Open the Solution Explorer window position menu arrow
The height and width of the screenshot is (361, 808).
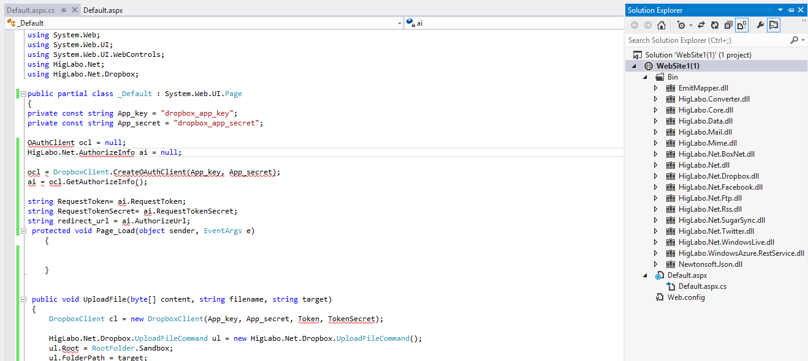coord(780,10)
